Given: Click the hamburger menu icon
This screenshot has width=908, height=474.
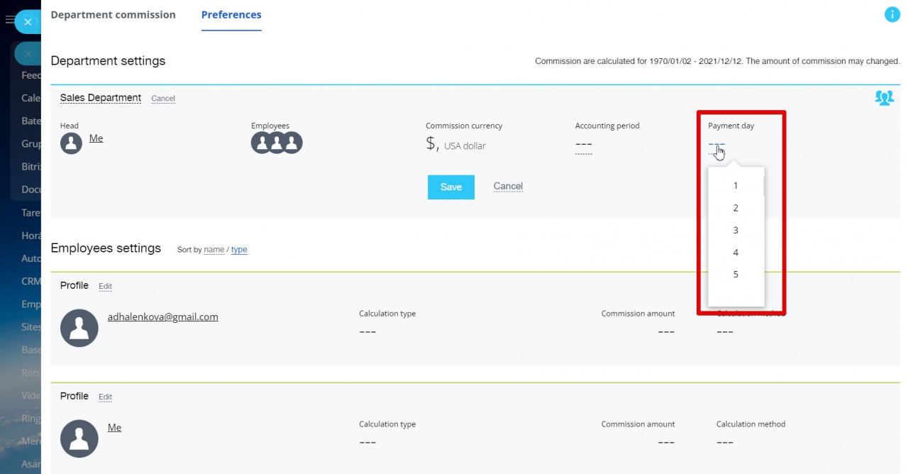Looking at the screenshot, I should point(9,20).
